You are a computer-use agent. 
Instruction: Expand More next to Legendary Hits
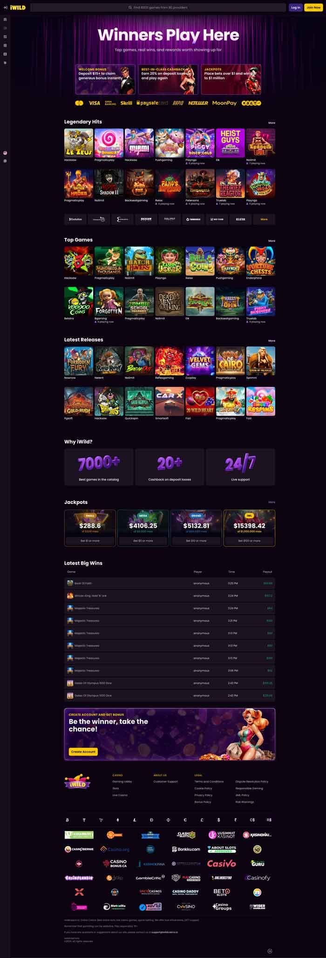tap(272, 123)
